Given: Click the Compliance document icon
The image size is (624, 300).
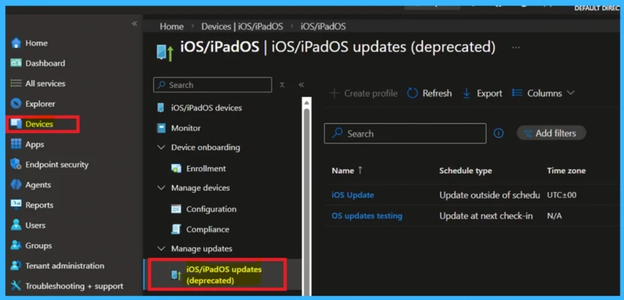Looking at the screenshot, I should point(176,229).
